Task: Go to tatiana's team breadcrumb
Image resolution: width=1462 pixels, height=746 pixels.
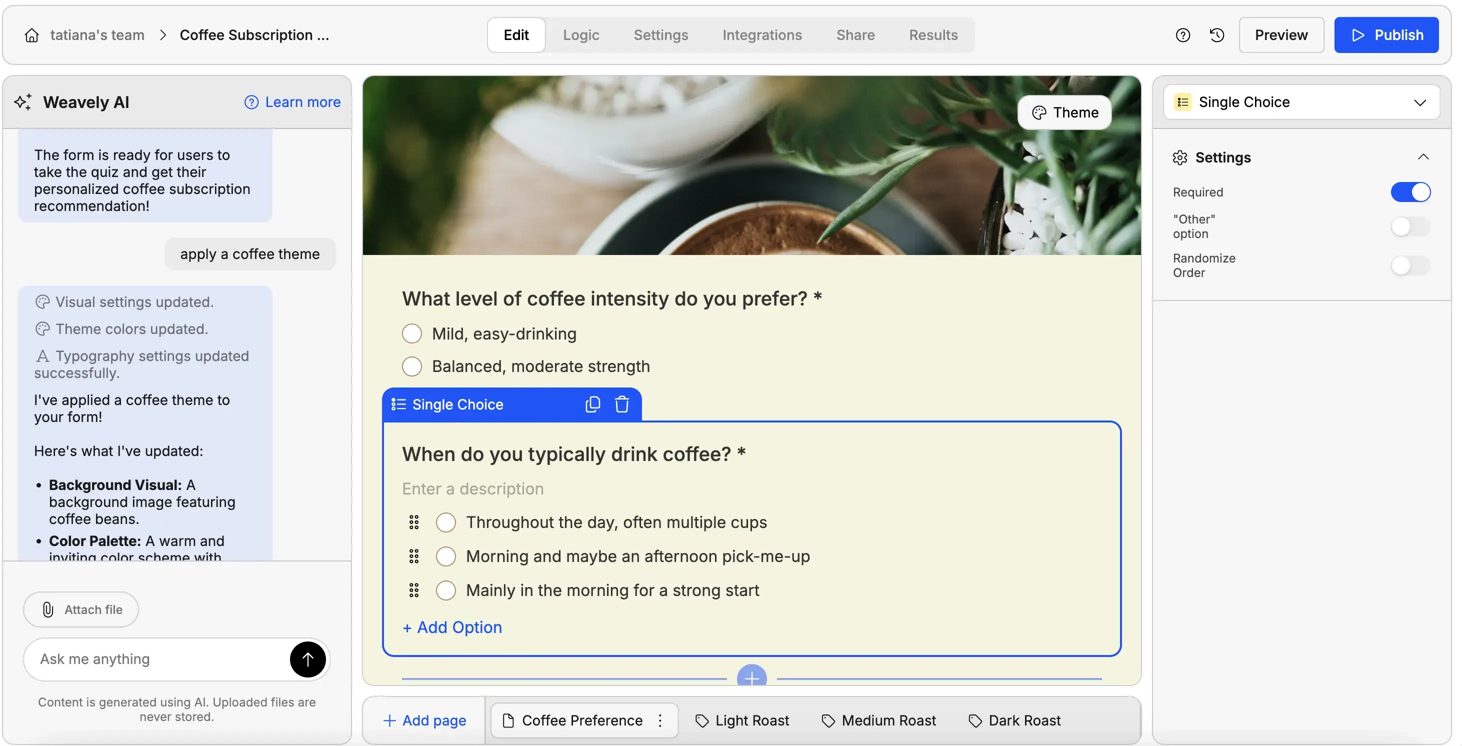Action: pos(97,35)
